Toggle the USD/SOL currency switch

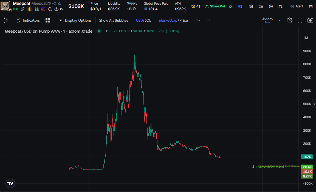(x=143, y=20)
